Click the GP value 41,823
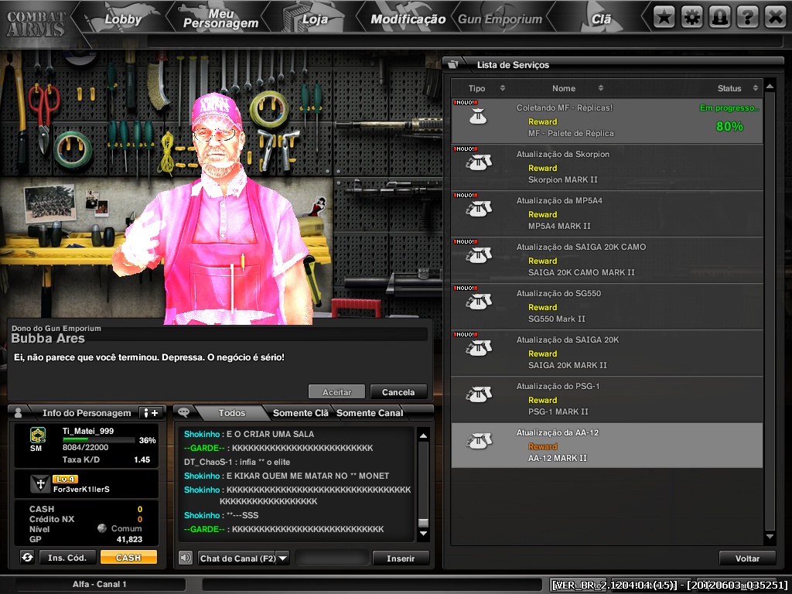792x594 pixels. click(129, 539)
